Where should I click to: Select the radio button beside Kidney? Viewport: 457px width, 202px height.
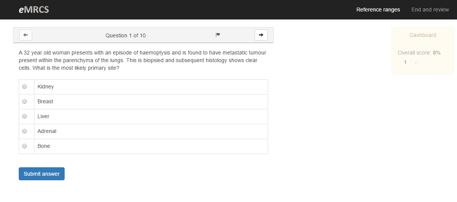click(25, 87)
